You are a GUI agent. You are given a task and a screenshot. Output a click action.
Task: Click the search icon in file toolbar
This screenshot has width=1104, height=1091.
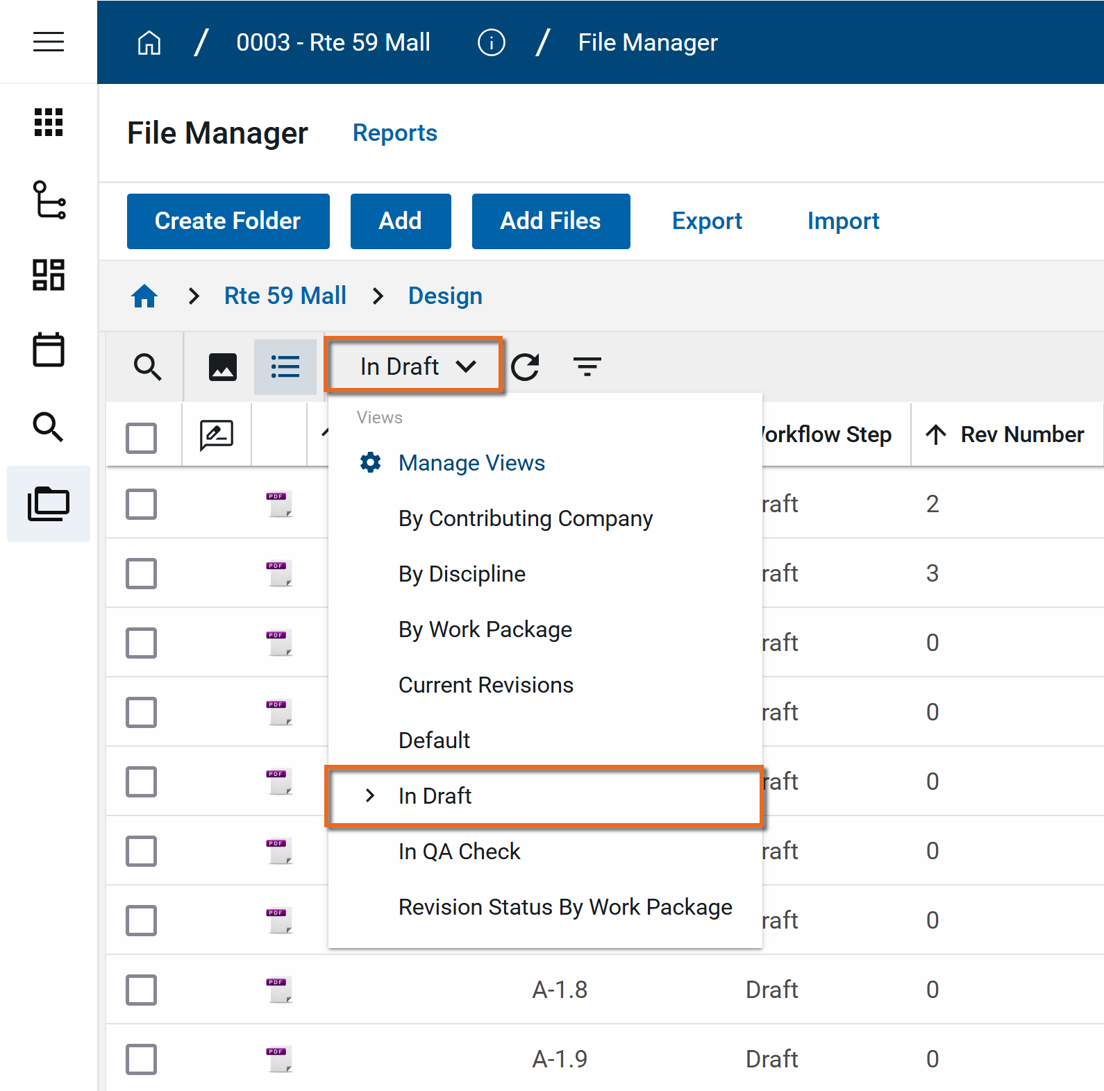(147, 366)
